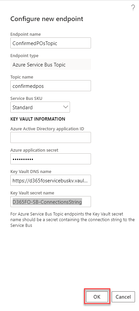The width and height of the screenshot is (139, 311).
Task: Click the Topic name label
Action: pos(22,77)
